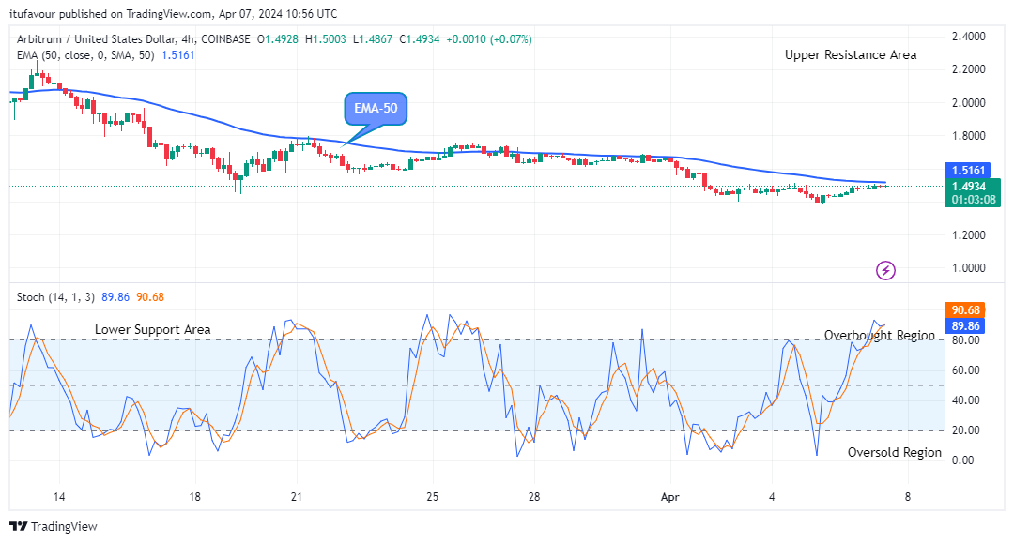Viewport: 1014px width, 543px height.
Task: Click the '21' date label on time axis
Action: [296, 497]
